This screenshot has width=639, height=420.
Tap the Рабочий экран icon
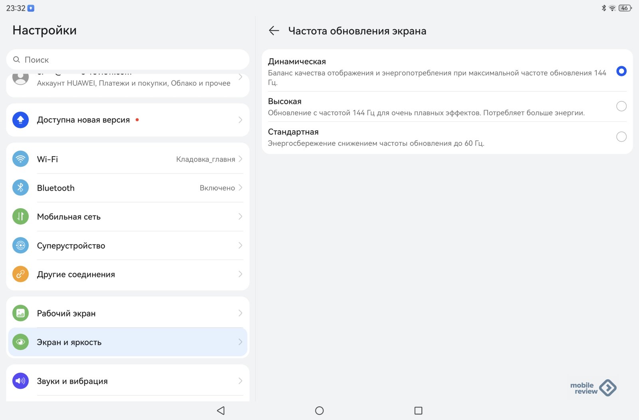click(20, 313)
